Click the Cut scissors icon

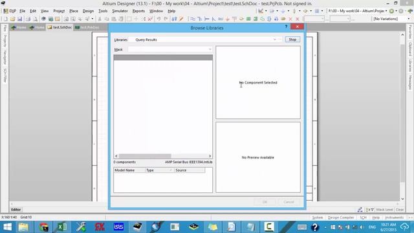[x=100, y=19]
